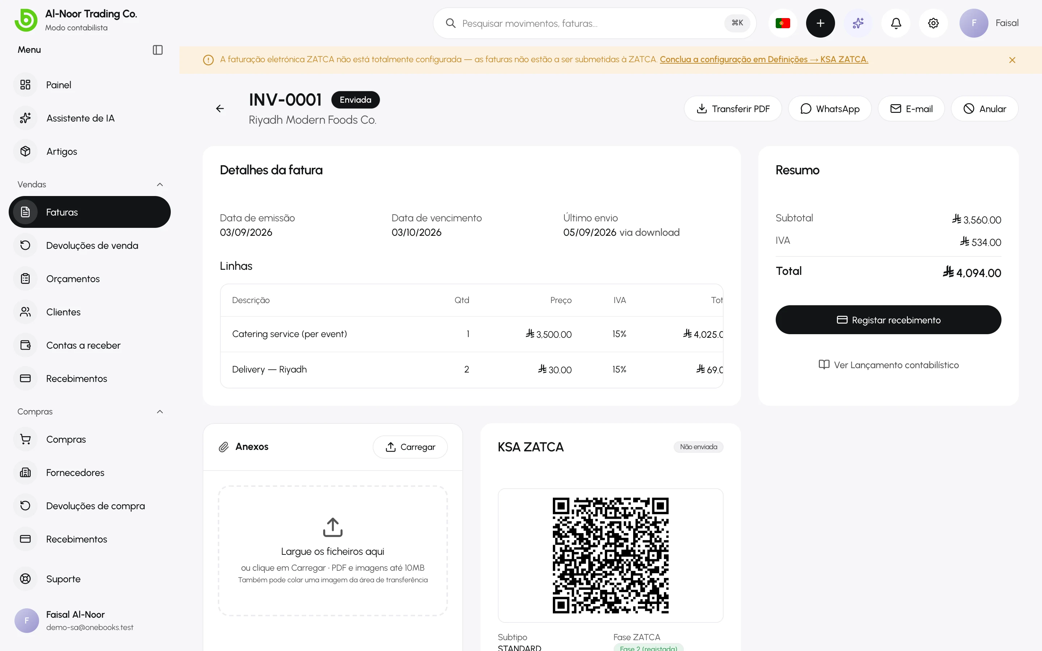Open the AI sparkle assistant in top bar

pyautogui.click(x=858, y=23)
